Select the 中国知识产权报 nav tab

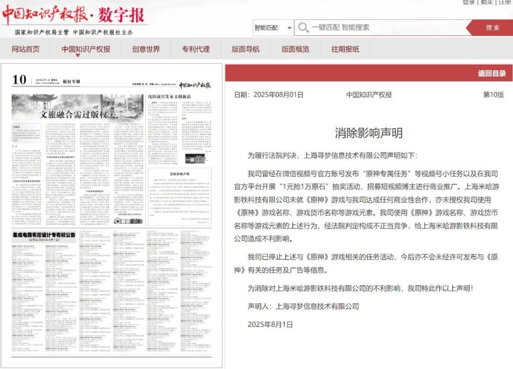pyautogui.click(x=85, y=49)
